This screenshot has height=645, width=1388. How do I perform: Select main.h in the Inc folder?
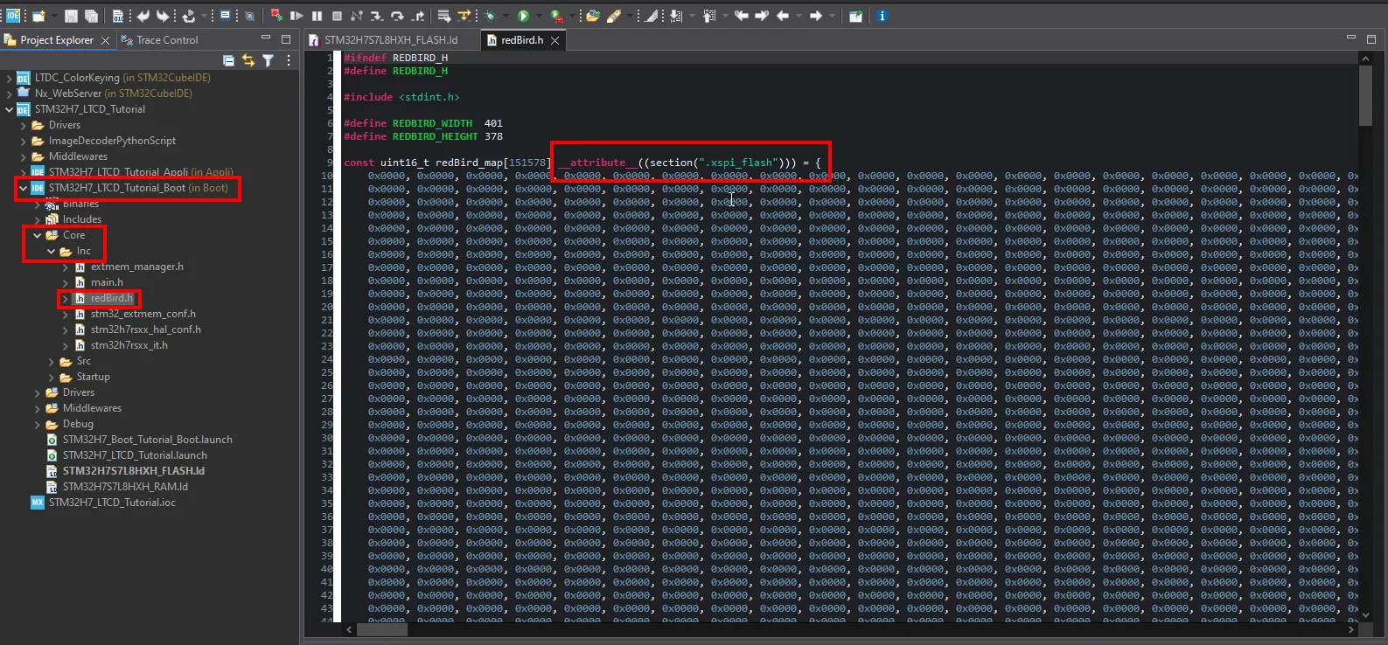click(x=107, y=282)
